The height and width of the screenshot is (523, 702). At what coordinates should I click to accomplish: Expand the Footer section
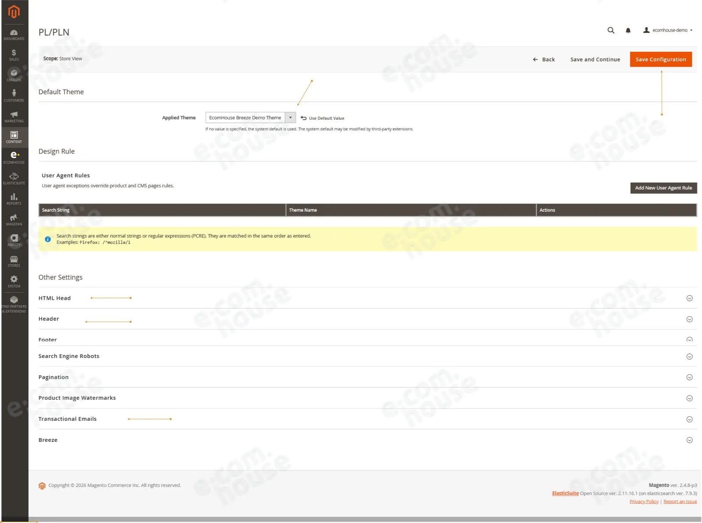[367, 339]
